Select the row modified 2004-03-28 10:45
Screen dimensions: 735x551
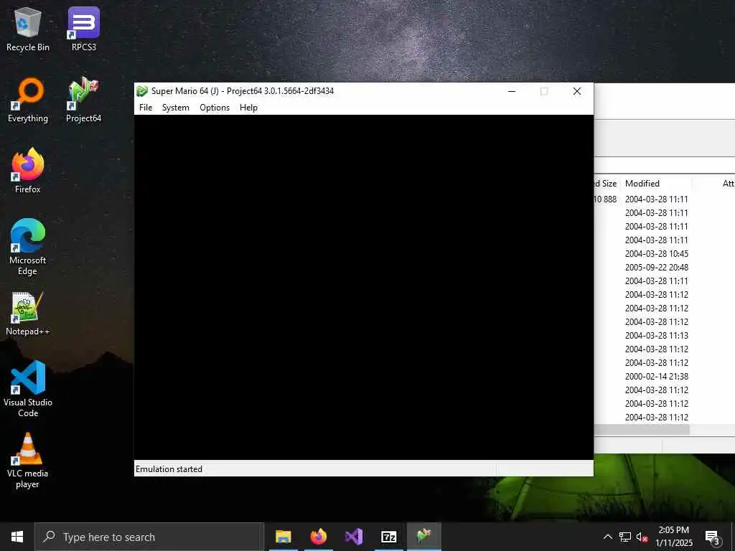pyautogui.click(x=665, y=253)
